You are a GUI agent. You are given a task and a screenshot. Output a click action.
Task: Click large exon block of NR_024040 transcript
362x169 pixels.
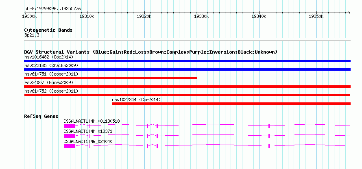70,146
